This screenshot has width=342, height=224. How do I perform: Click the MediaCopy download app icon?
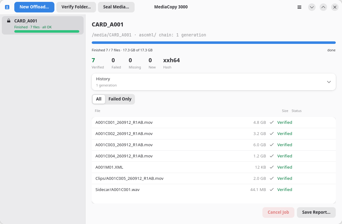pos(7,7)
